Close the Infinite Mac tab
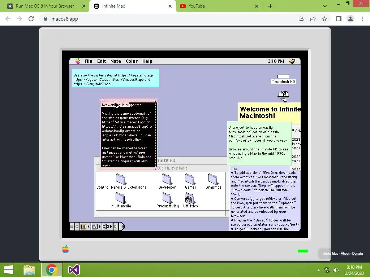Image resolution: width=370 pixels, height=277 pixels. [170, 6]
